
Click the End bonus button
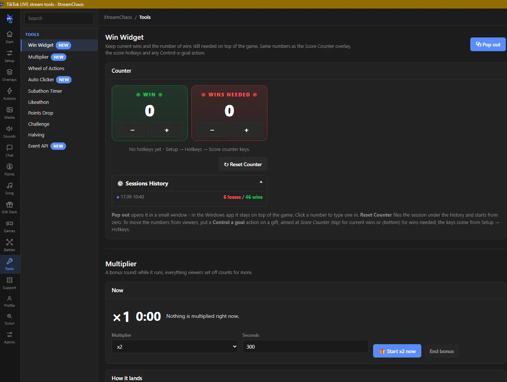(442, 351)
